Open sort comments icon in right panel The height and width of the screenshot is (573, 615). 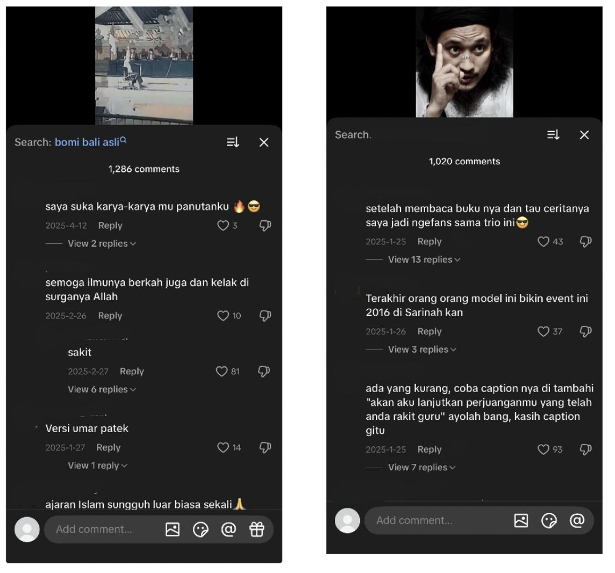(x=553, y=135)
